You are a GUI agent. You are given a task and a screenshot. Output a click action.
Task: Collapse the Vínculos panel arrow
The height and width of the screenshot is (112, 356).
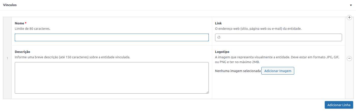tap(351, 5)
